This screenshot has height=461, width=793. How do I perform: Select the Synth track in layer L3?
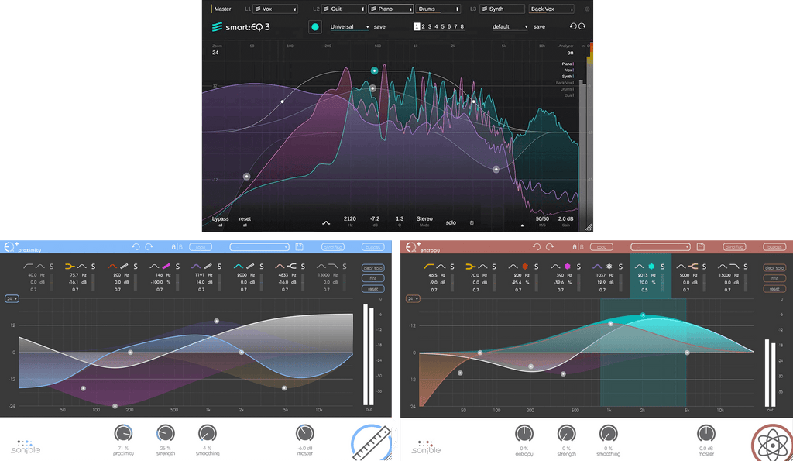(x=502, y=9)
